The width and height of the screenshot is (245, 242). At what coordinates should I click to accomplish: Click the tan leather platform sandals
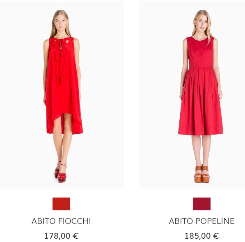(x=202, y=174)
